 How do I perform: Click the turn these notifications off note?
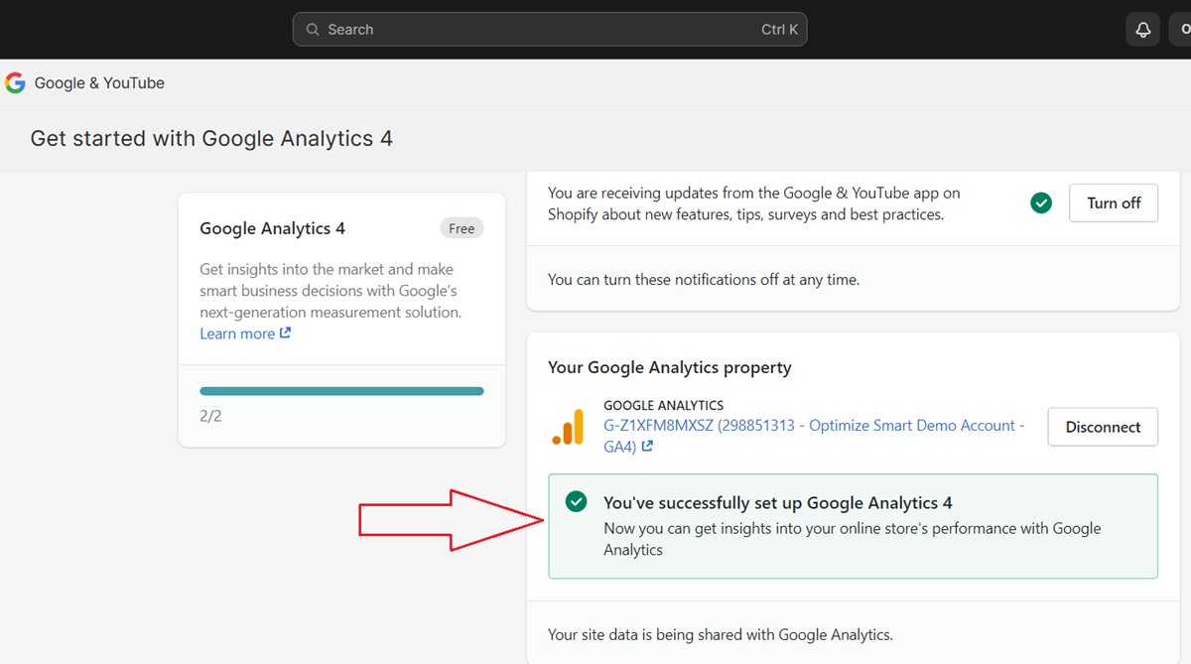point(704,280)
